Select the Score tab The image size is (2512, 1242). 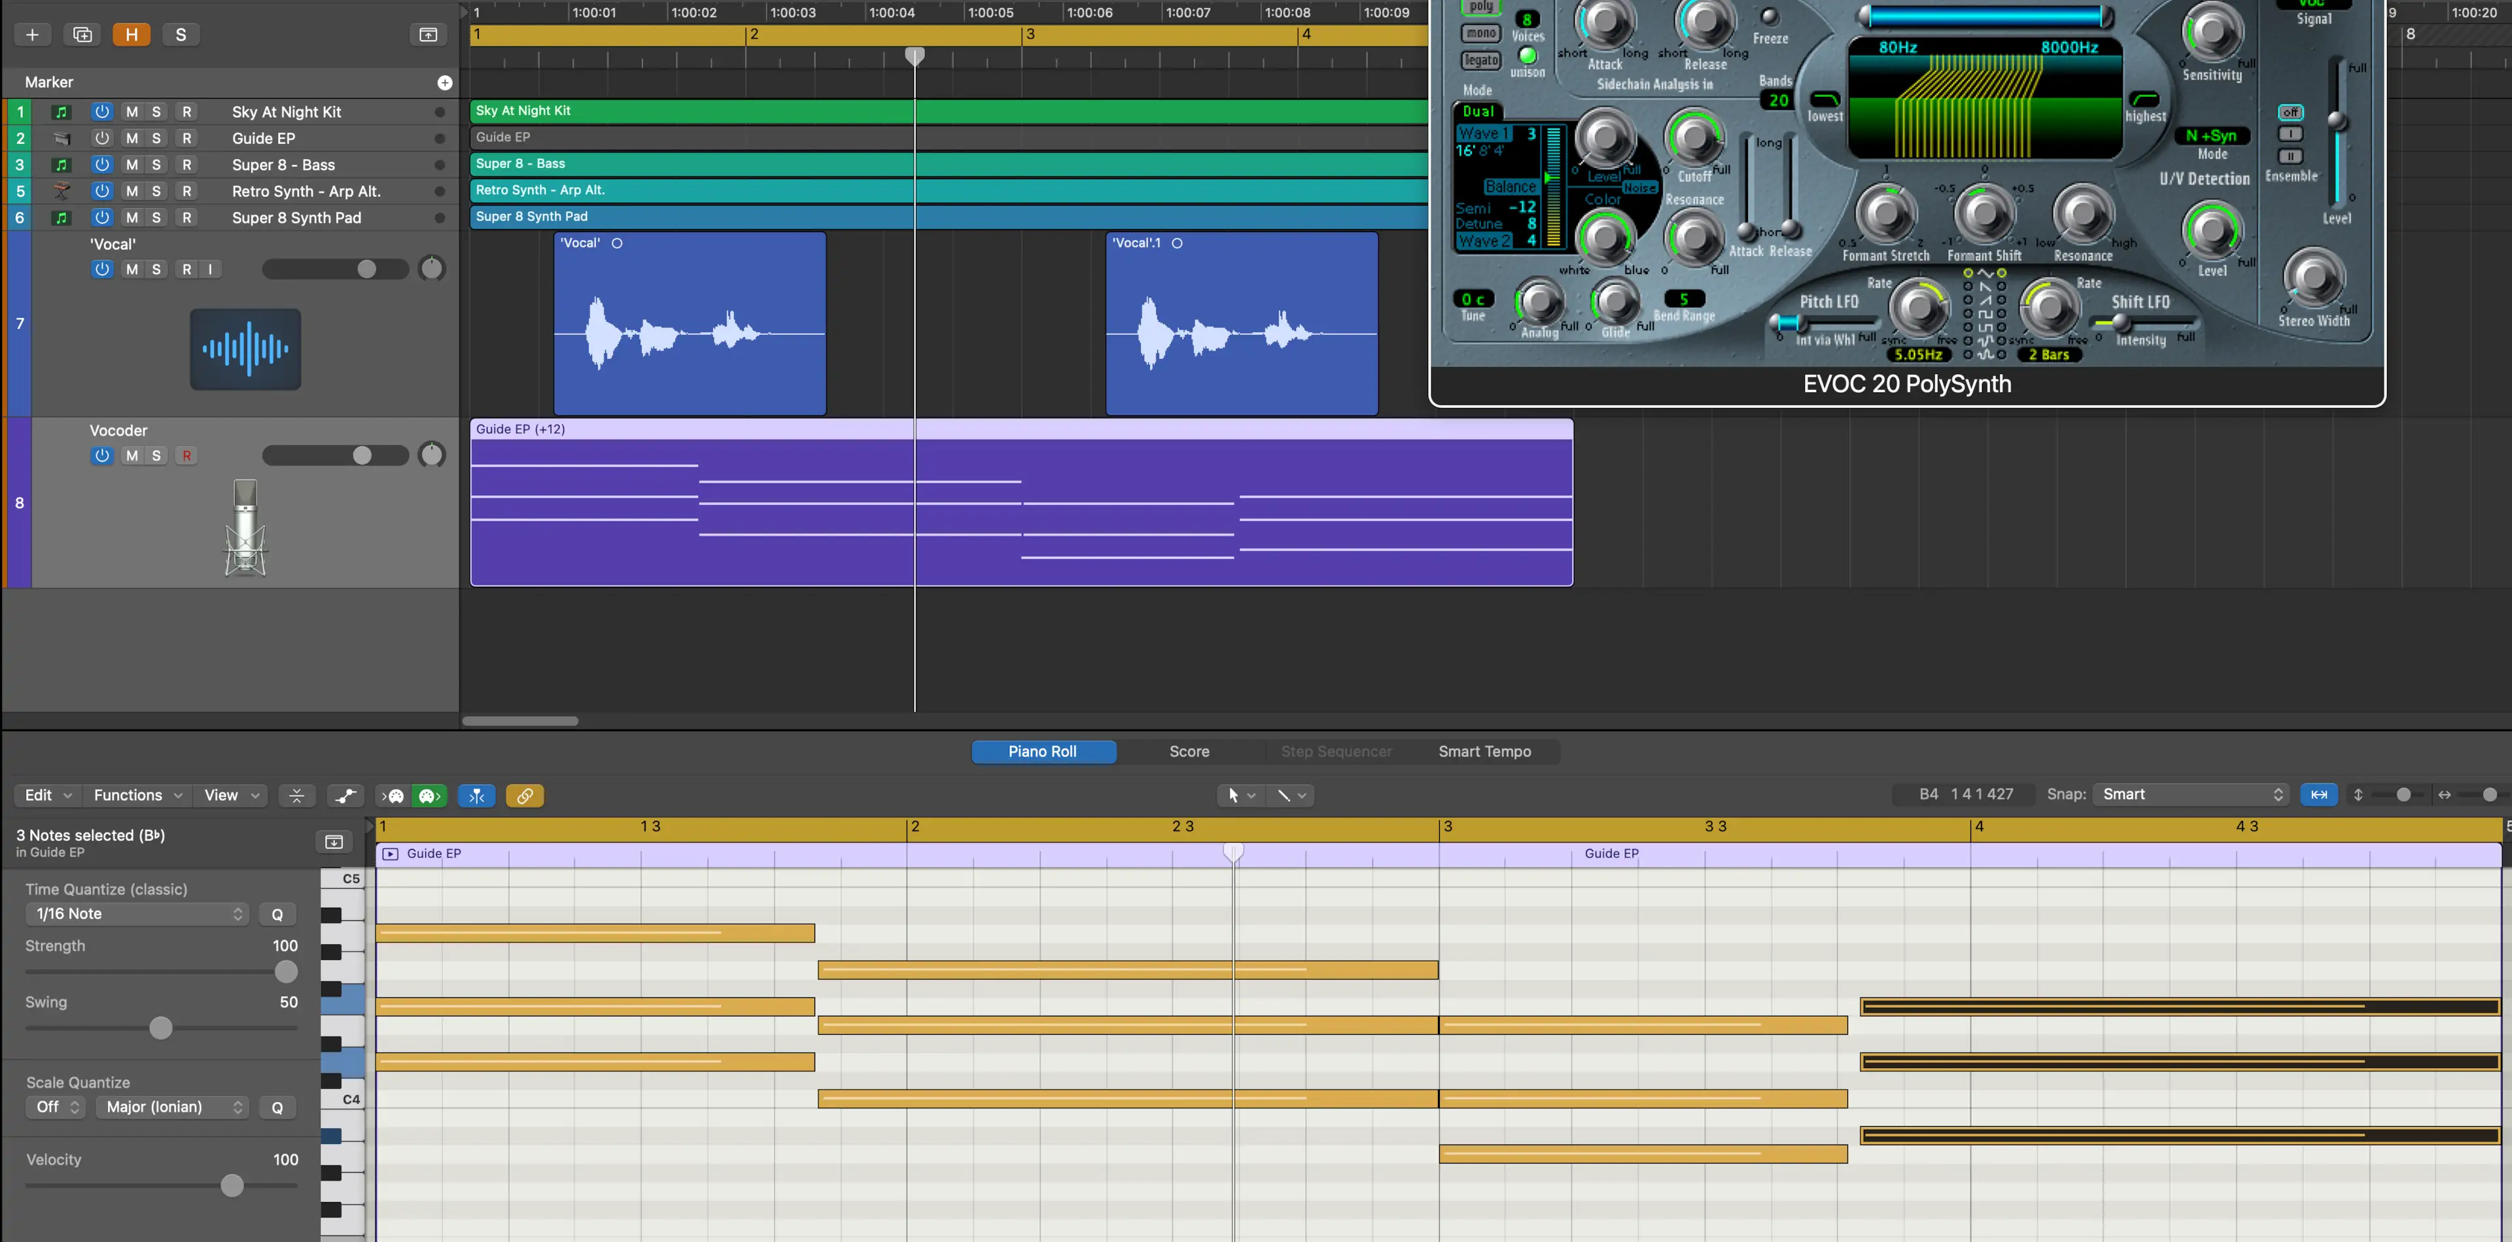(x=1189, y=750)
